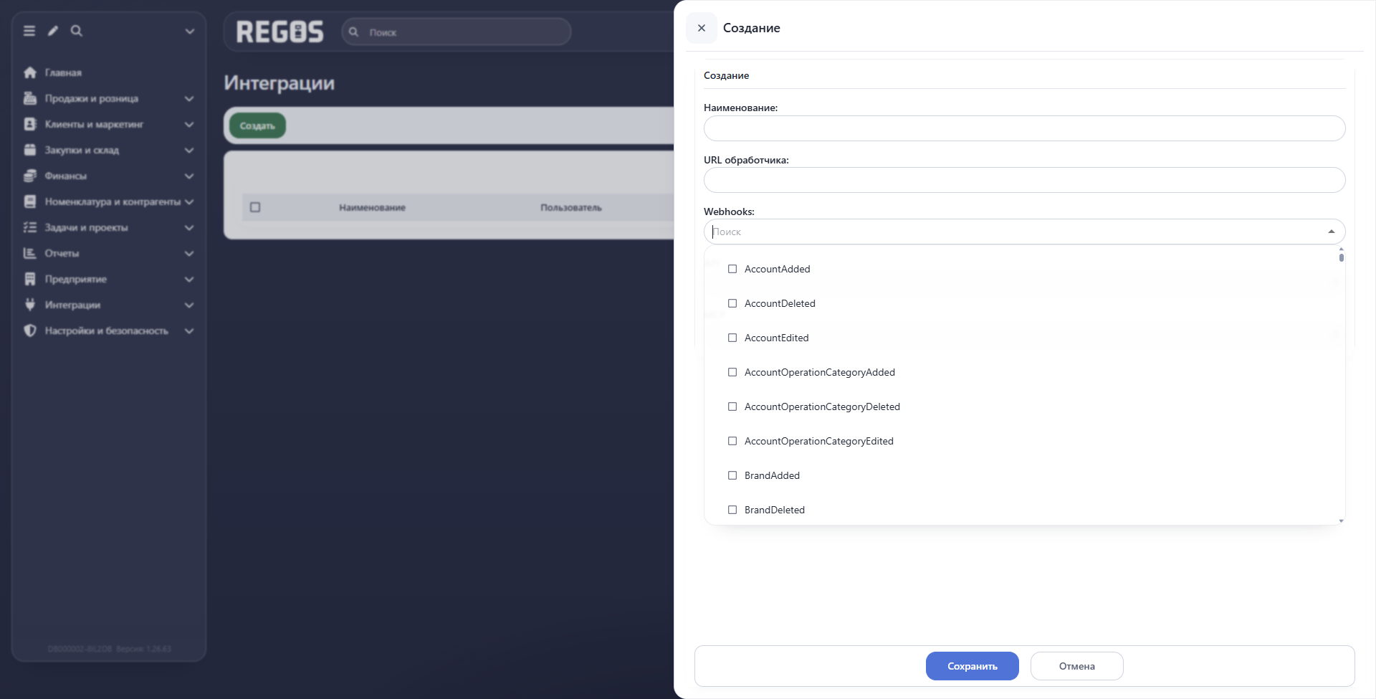This screenshot has width=1376, height=699.
Task: Click the webhook list scrollbar thumb
Action: [x=1342, y=257]
